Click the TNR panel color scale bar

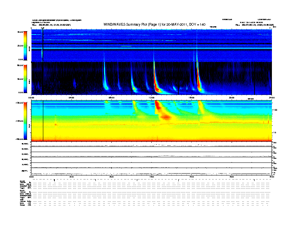pyautogui.click(x=25, y=121)
